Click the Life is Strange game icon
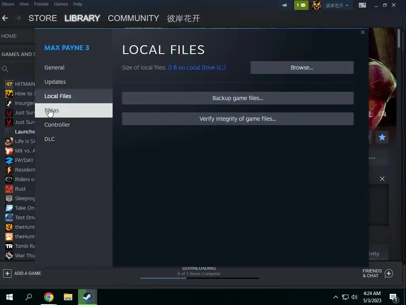Screen dimensions: 406x305 tap(9, 141)
